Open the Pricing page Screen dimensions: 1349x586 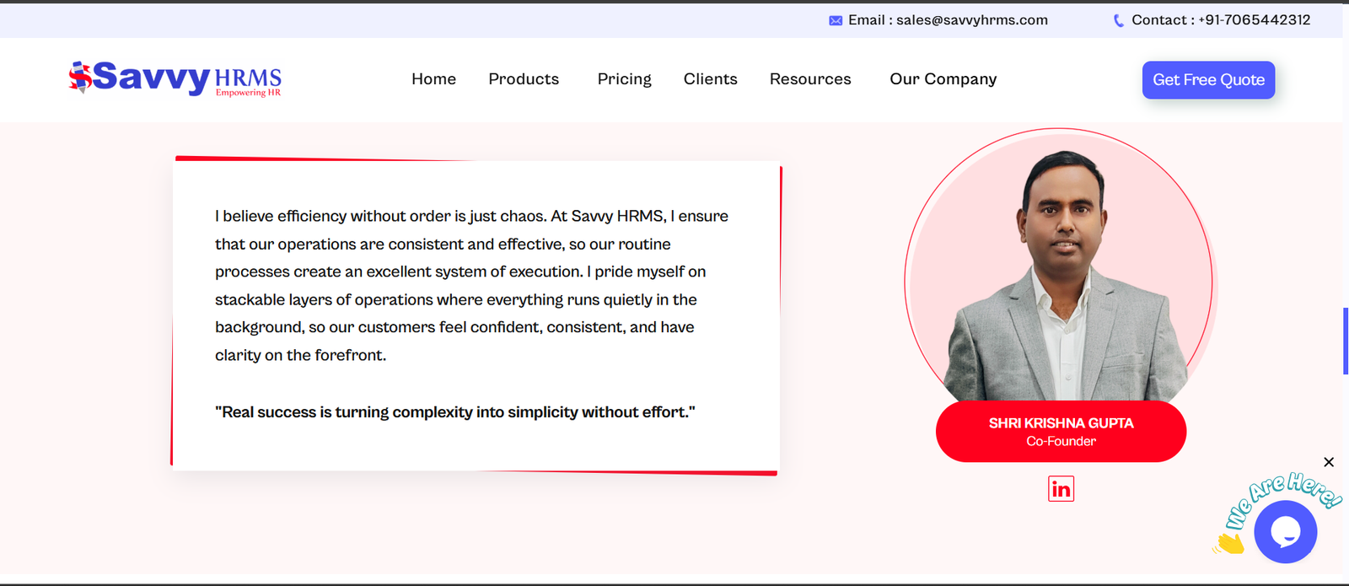624,79
